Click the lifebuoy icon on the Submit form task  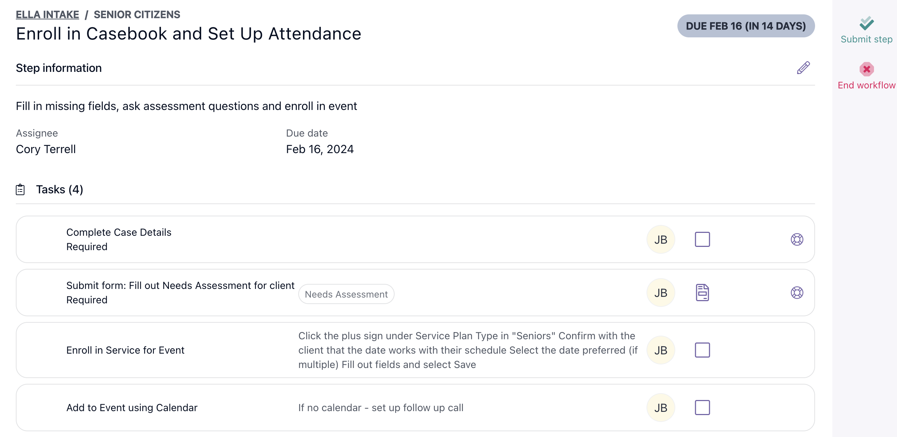pyautogui.click(x=797, y=292)
